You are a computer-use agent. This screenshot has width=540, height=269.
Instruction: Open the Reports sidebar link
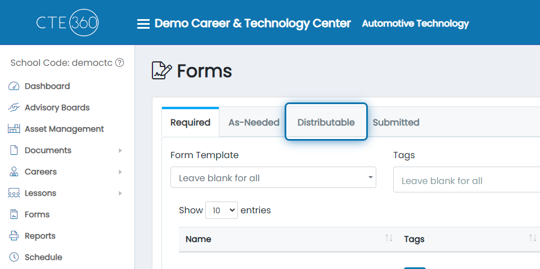tap(40, 236)
